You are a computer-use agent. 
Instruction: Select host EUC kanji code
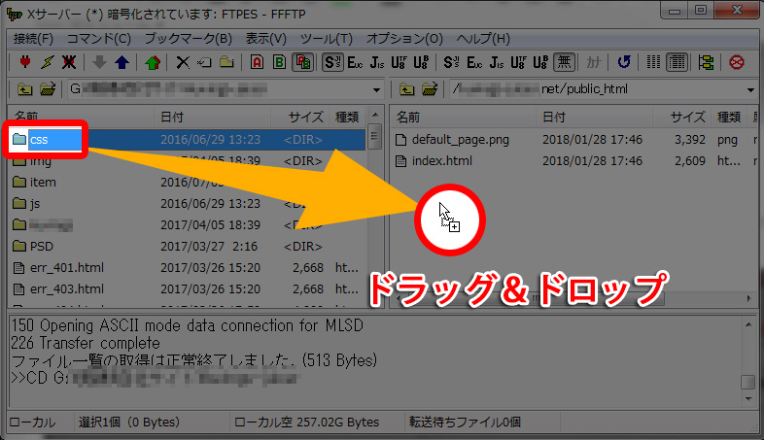click(474, 62)
